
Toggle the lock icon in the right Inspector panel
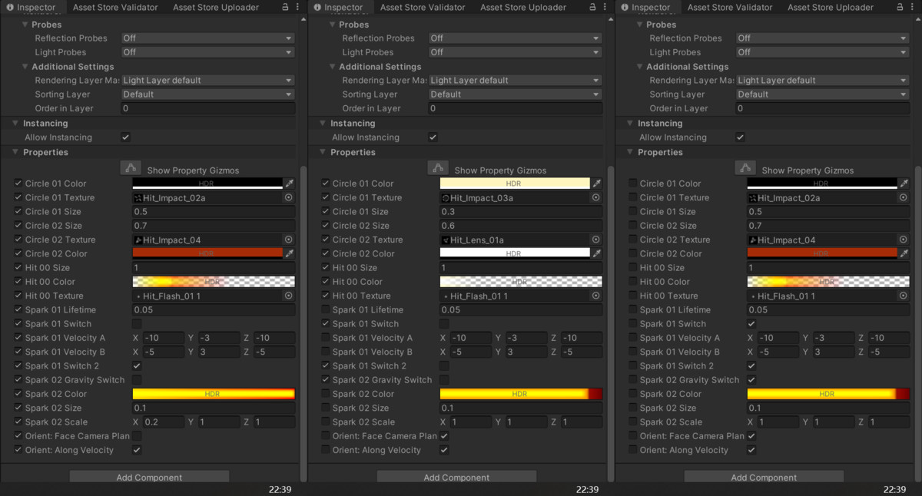(x=900, y=7)
